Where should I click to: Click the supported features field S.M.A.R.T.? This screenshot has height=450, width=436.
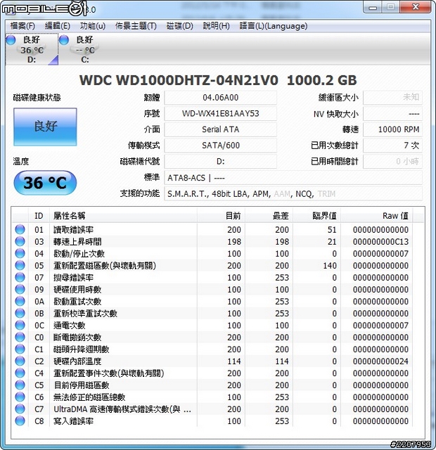click(x=293, y=194)
